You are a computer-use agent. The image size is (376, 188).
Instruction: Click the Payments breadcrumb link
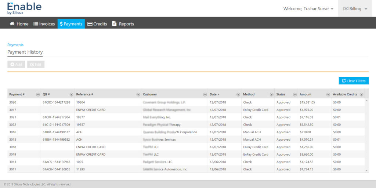click(15, 45)
